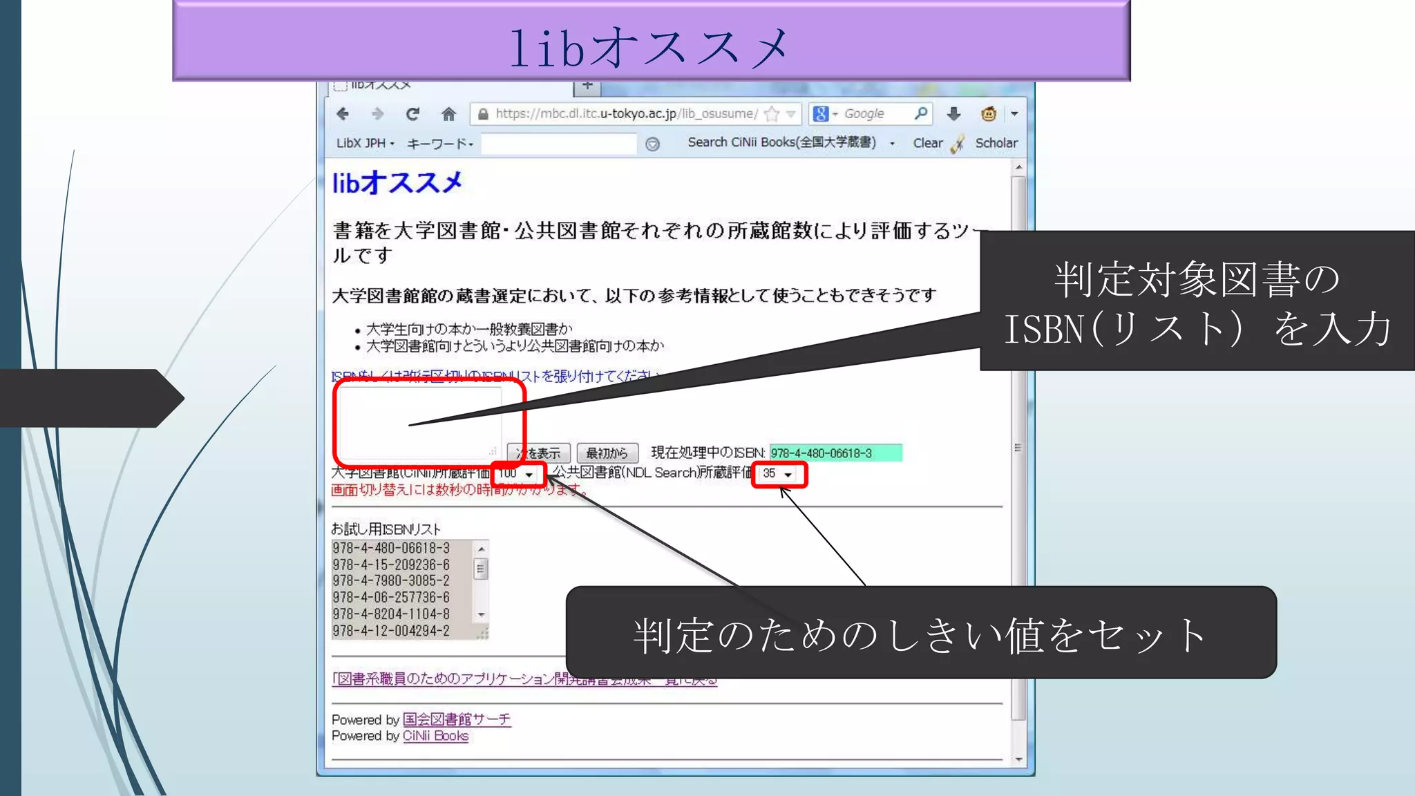Select 978-4-06-257736-6 in sample ISBN list
Image resolution: width=1415 pixels, height=796 pixels.
[391, 597]
